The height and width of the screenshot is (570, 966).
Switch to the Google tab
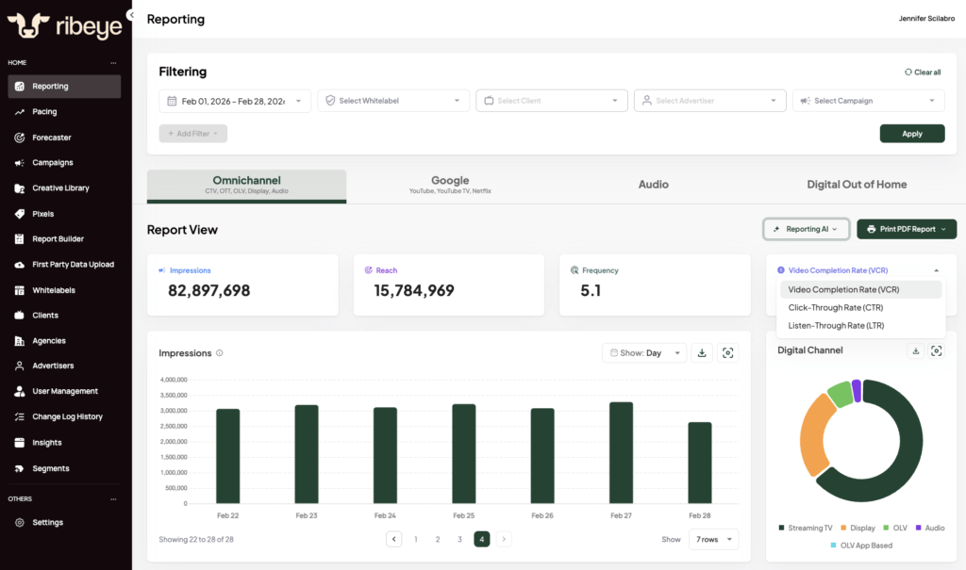coord(450,185)
